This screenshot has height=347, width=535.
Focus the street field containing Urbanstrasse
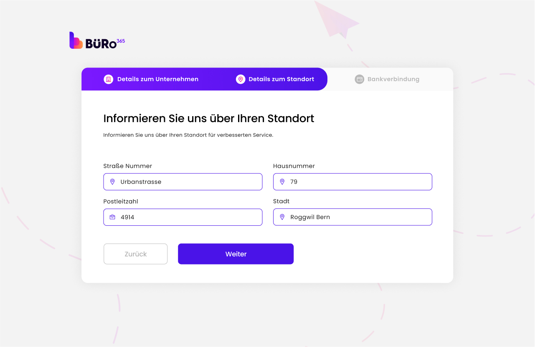[188, 182]
